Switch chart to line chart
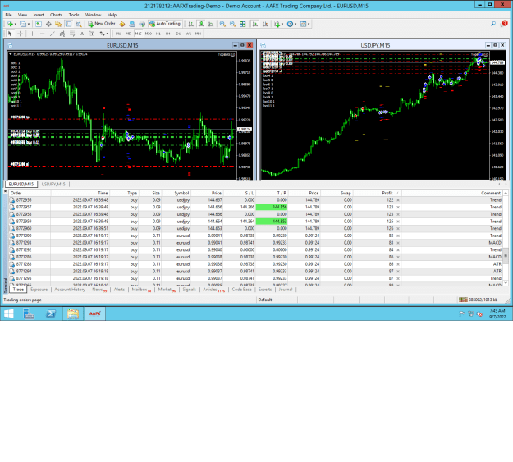The width and height of the screenshot is (513, 462). pos(211,24)
